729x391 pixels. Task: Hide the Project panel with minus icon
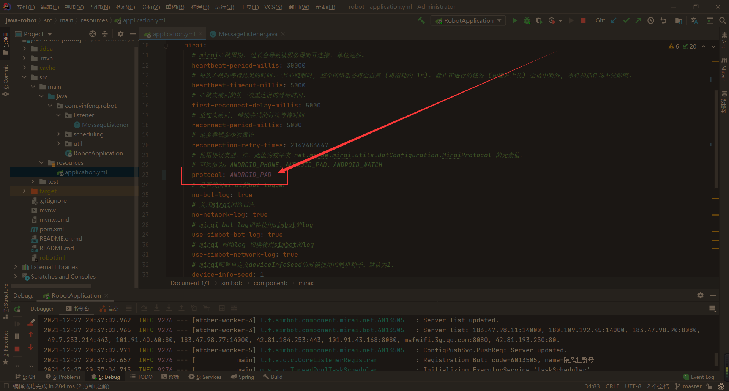[133, 34]
